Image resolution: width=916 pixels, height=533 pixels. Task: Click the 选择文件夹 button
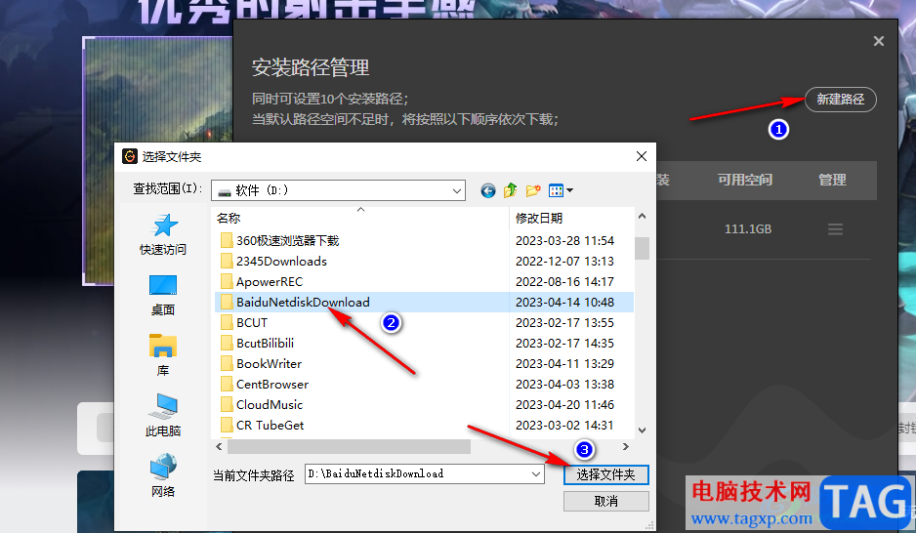tap(605, 474)
